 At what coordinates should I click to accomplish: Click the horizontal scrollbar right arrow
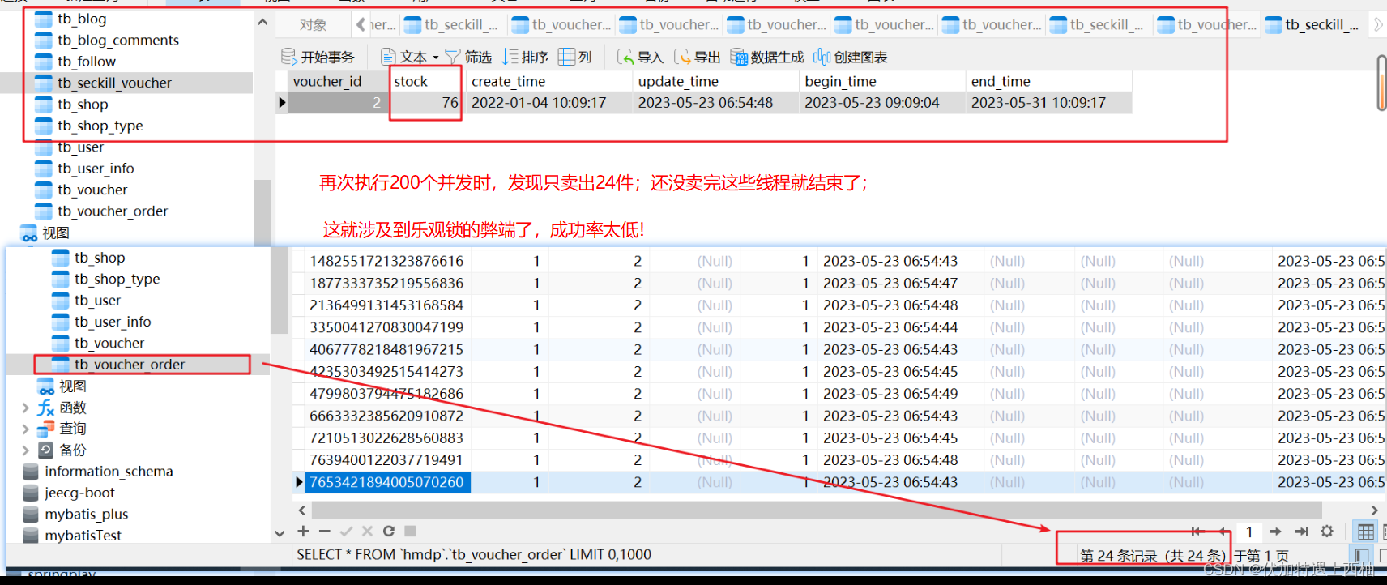[1374, 510]
